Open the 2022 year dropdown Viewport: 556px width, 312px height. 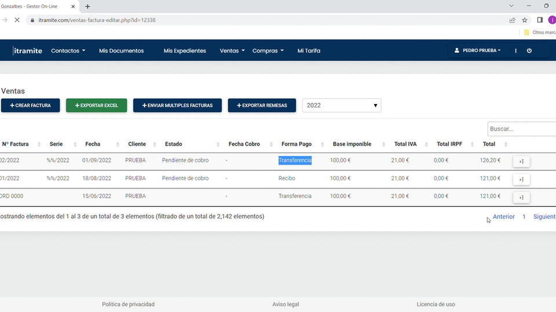pyautogui.click(x=342, y=105)
